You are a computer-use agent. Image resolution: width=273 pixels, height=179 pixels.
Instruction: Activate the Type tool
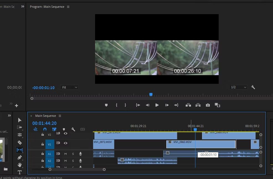(20, 172)
